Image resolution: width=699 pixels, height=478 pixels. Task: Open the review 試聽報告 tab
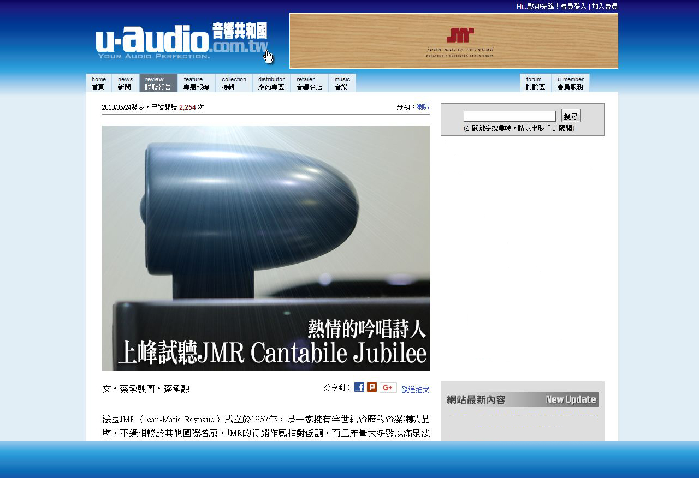coord(158,83)
